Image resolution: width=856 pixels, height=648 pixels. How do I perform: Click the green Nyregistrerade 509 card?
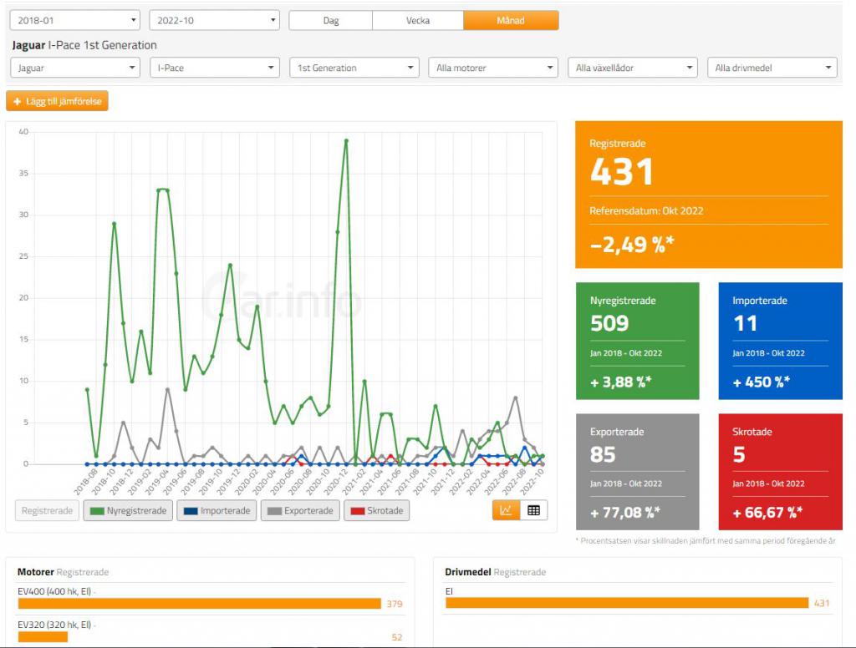click(638, 341)
